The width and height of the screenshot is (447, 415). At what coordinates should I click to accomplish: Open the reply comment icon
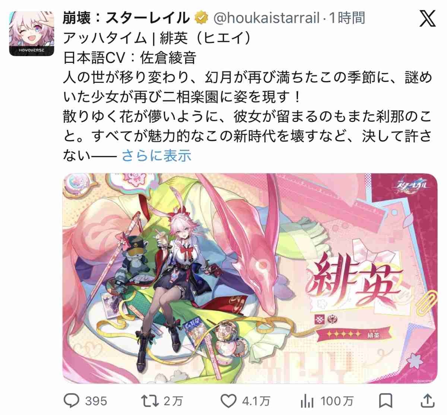(71, 401)
